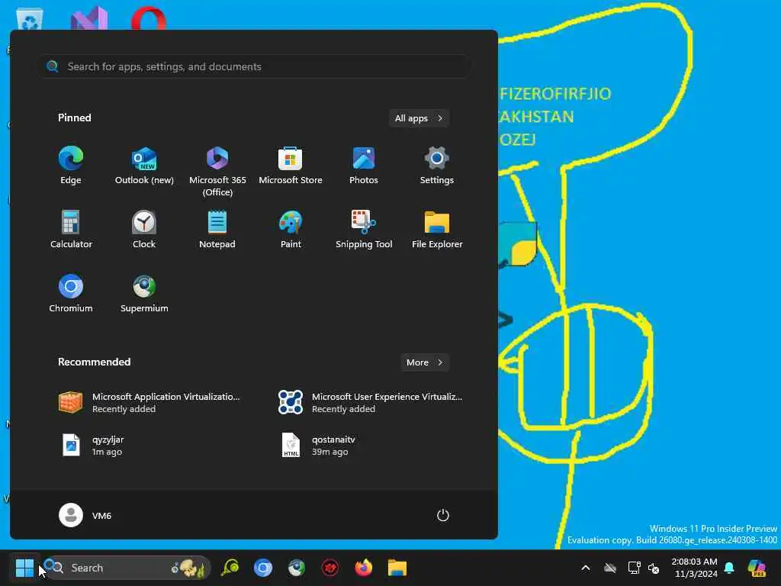The height and width of the screenshot is (586, 781).
Task: Open the Clock app
Action: coord(144,230)
